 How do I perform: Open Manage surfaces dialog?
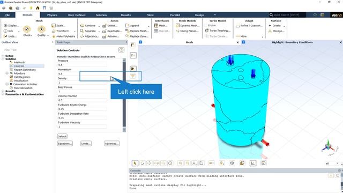point(277,31)
